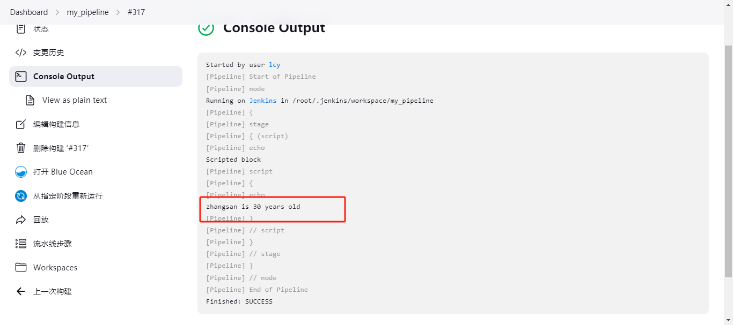This screenshot has height=325, width=733.
Task: Go to my_pipeline breadcrumb link
Action: (87, 12)
